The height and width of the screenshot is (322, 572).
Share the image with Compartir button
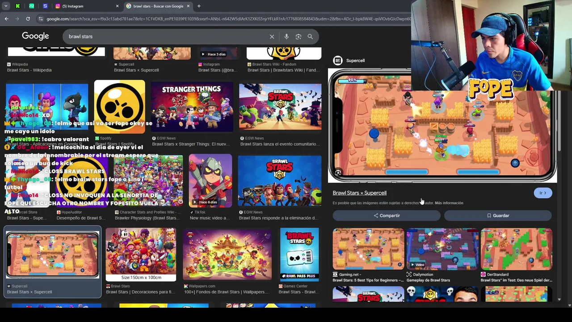pos(387,216)
